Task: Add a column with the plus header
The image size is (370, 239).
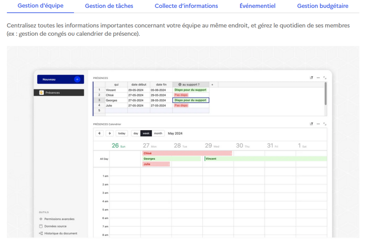Action: click(212, 85)
